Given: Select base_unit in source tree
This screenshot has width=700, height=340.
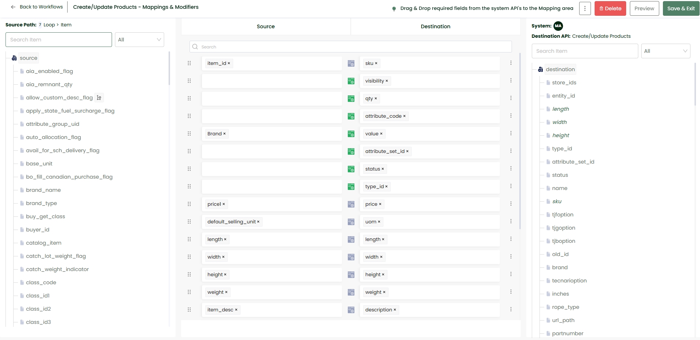Looking at the screenshot, I should click(39, 164).
